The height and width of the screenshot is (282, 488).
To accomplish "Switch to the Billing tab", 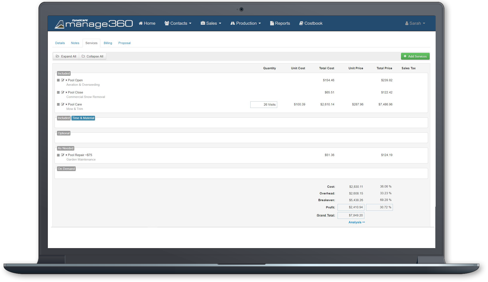I will click(108, 43).
